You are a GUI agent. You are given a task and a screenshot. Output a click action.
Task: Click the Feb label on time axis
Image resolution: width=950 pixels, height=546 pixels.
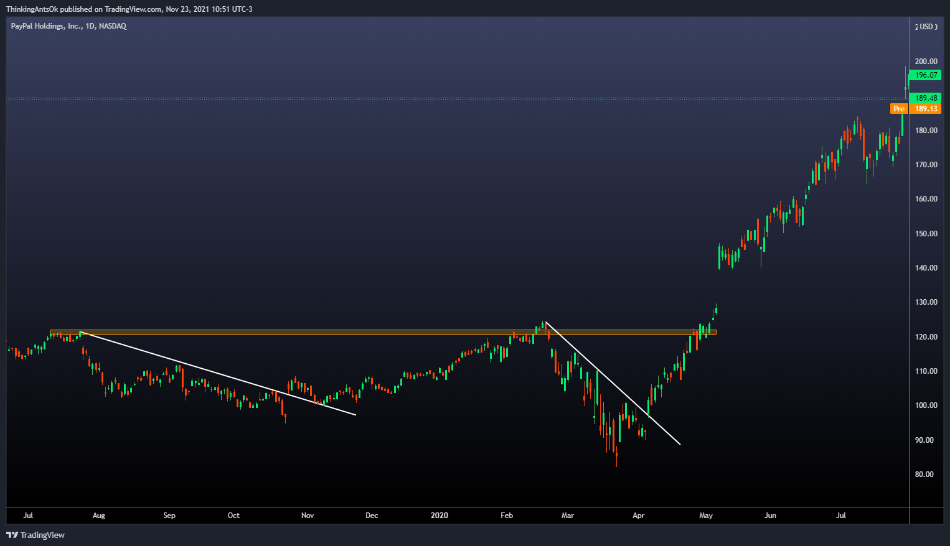pos(507,516)
